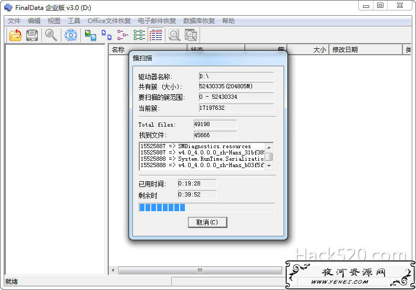Click the Open drive folder icon
Image resolution: width=416 pixels, height=290 pixels.
coord(15,35)
